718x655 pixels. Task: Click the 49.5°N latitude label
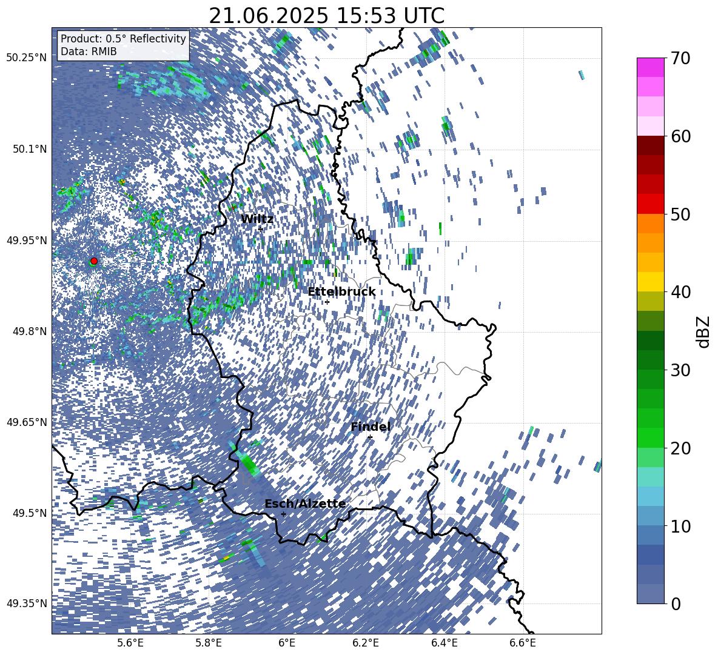[30, 513]
